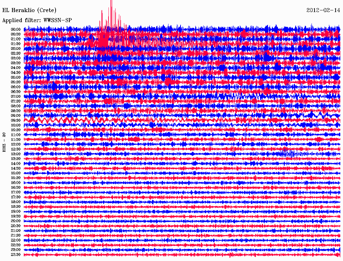Click the '02:00' time label
This screenshot has height=261, width=343.
click(16, 49)
